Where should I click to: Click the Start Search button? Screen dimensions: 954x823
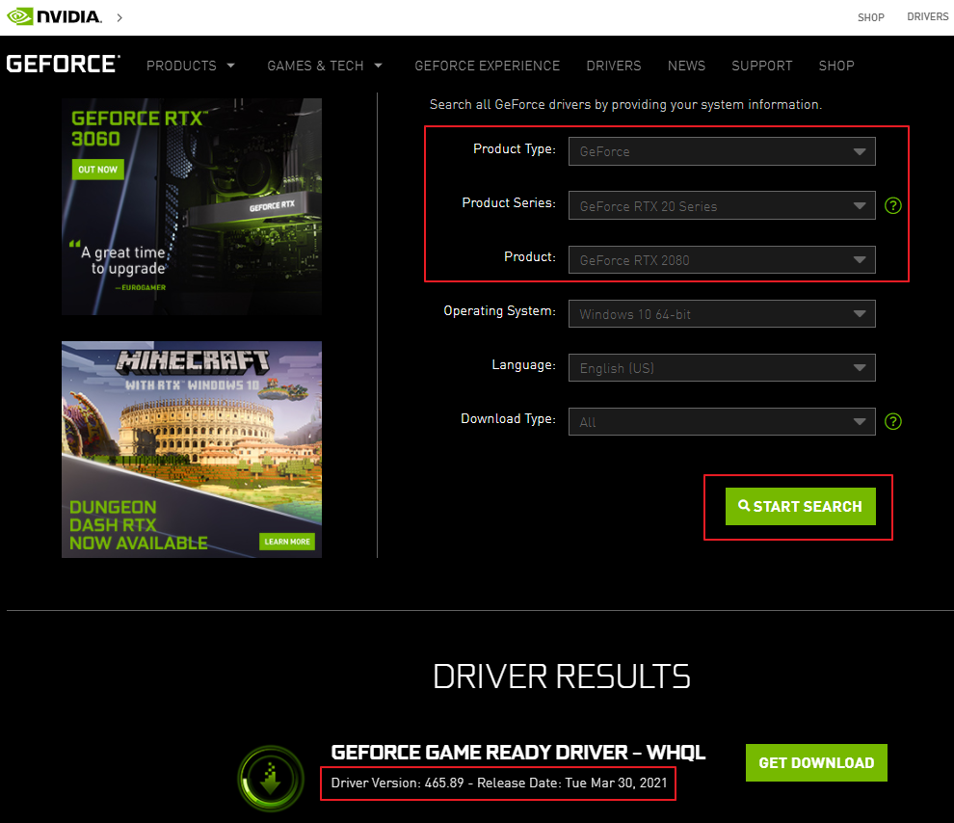click(x=800, y=506)
